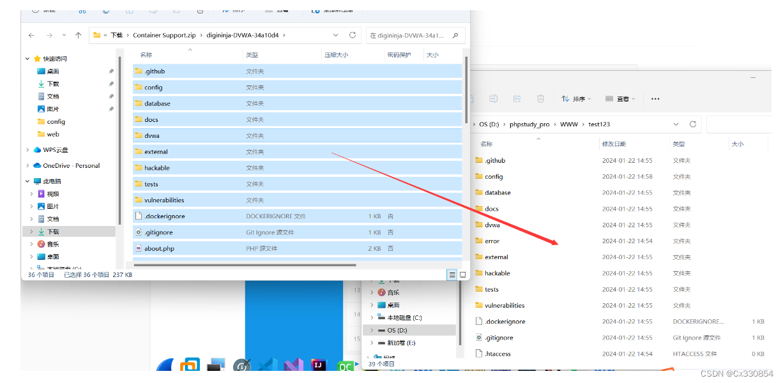This screenshot has height=383, width=783.
Task: Select vulnerabilities folder in zip window
Action: point(297,200)
